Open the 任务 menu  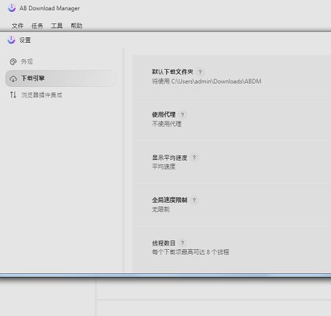point(37,26)
